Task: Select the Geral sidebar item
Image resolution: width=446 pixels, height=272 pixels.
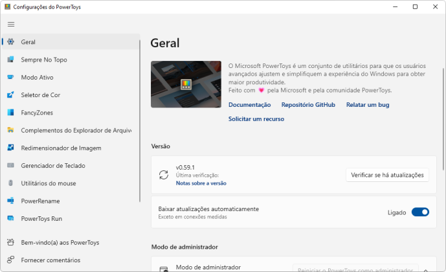Action: point(71,42)
